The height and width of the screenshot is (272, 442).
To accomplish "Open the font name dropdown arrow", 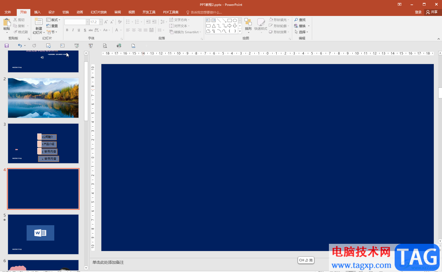I will 87,22.
